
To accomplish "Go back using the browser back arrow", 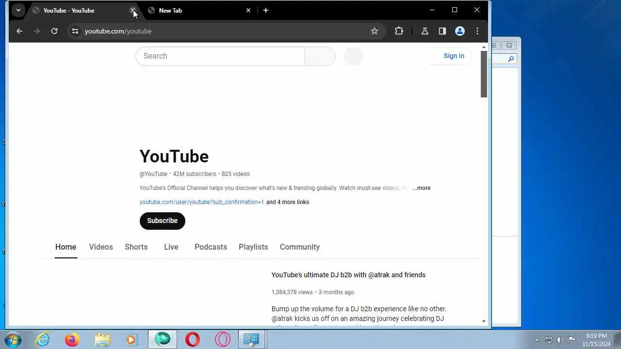I will (19, 31).
